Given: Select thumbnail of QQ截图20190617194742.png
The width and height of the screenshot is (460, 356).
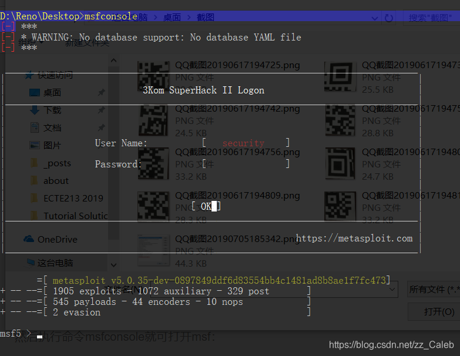Looking at the screenshot, I should pyautogui.click(x=153, y=120).
